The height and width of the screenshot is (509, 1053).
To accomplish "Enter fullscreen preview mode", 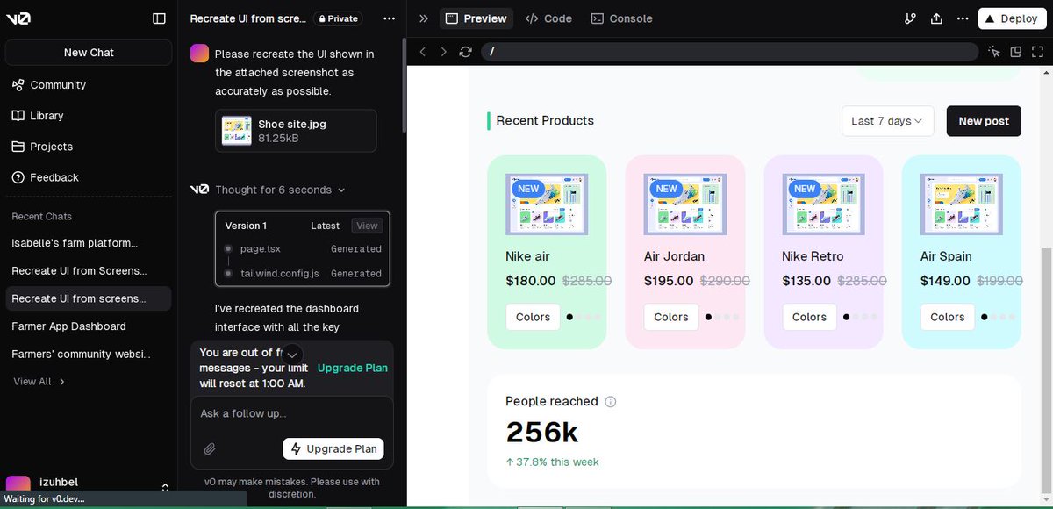I will (1037, 52).
